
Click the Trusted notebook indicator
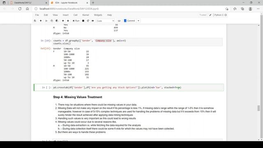pyautogui.click(x=203, y=15)
